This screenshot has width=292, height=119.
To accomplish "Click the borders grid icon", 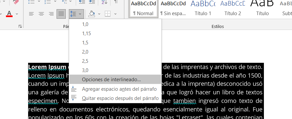I will point(107,14).
